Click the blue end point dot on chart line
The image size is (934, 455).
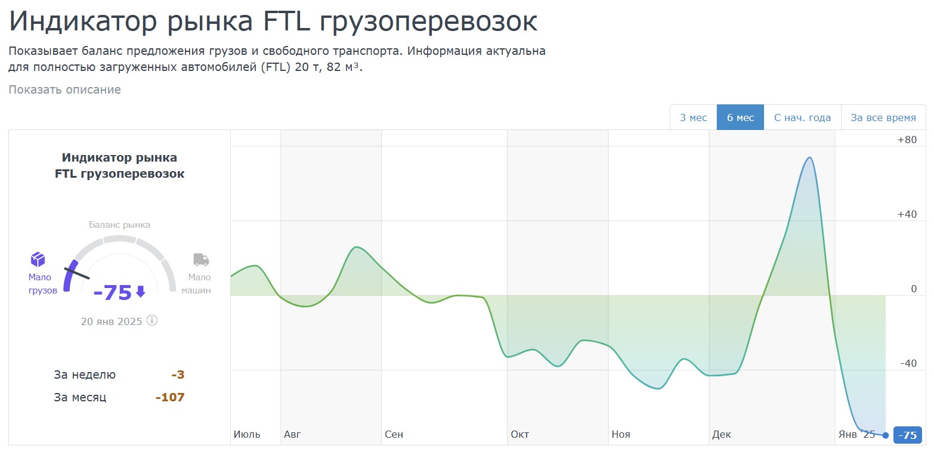pos(886,435)
